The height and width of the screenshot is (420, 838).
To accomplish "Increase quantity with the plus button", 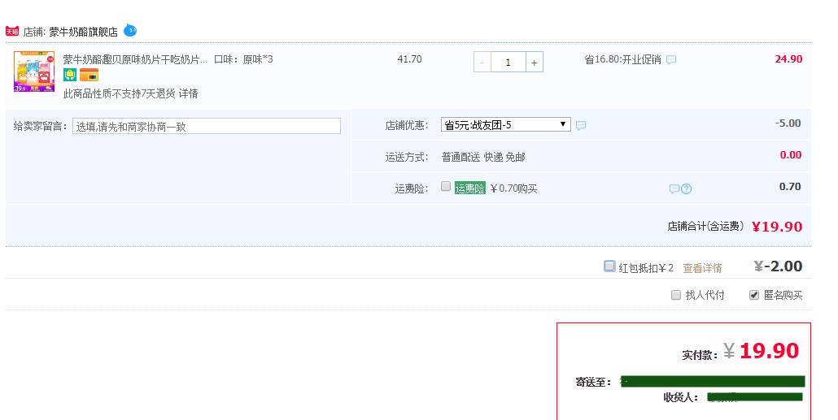I will [535, 63].
